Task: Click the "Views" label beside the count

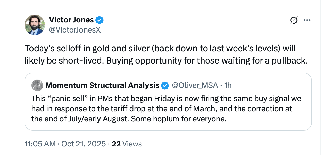Action: coord(132,144)
